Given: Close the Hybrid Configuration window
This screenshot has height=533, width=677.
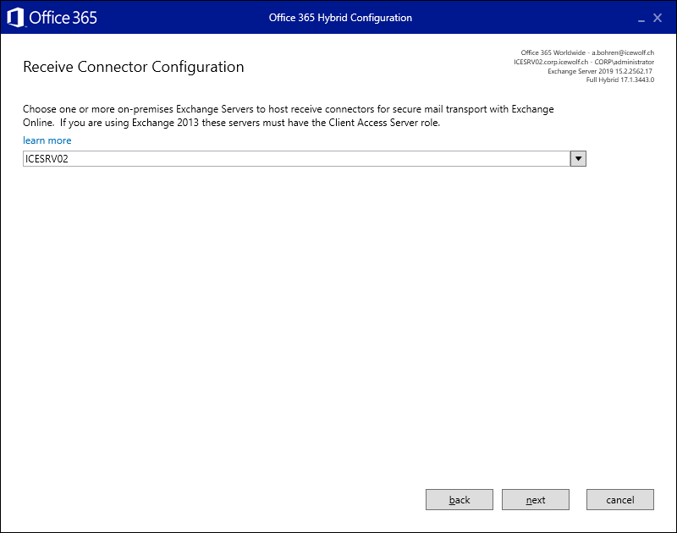Looking at the screenshot, I should (x=658, y=18).
